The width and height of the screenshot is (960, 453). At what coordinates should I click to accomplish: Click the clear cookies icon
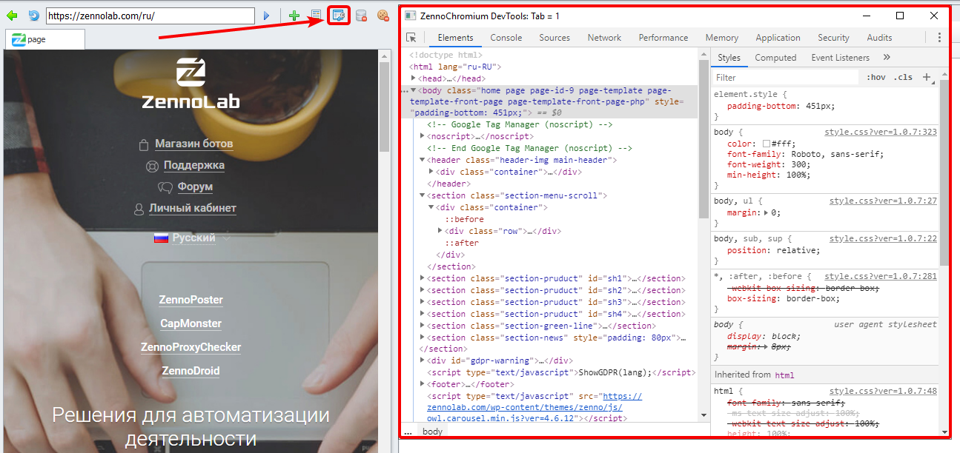(383, 16)
